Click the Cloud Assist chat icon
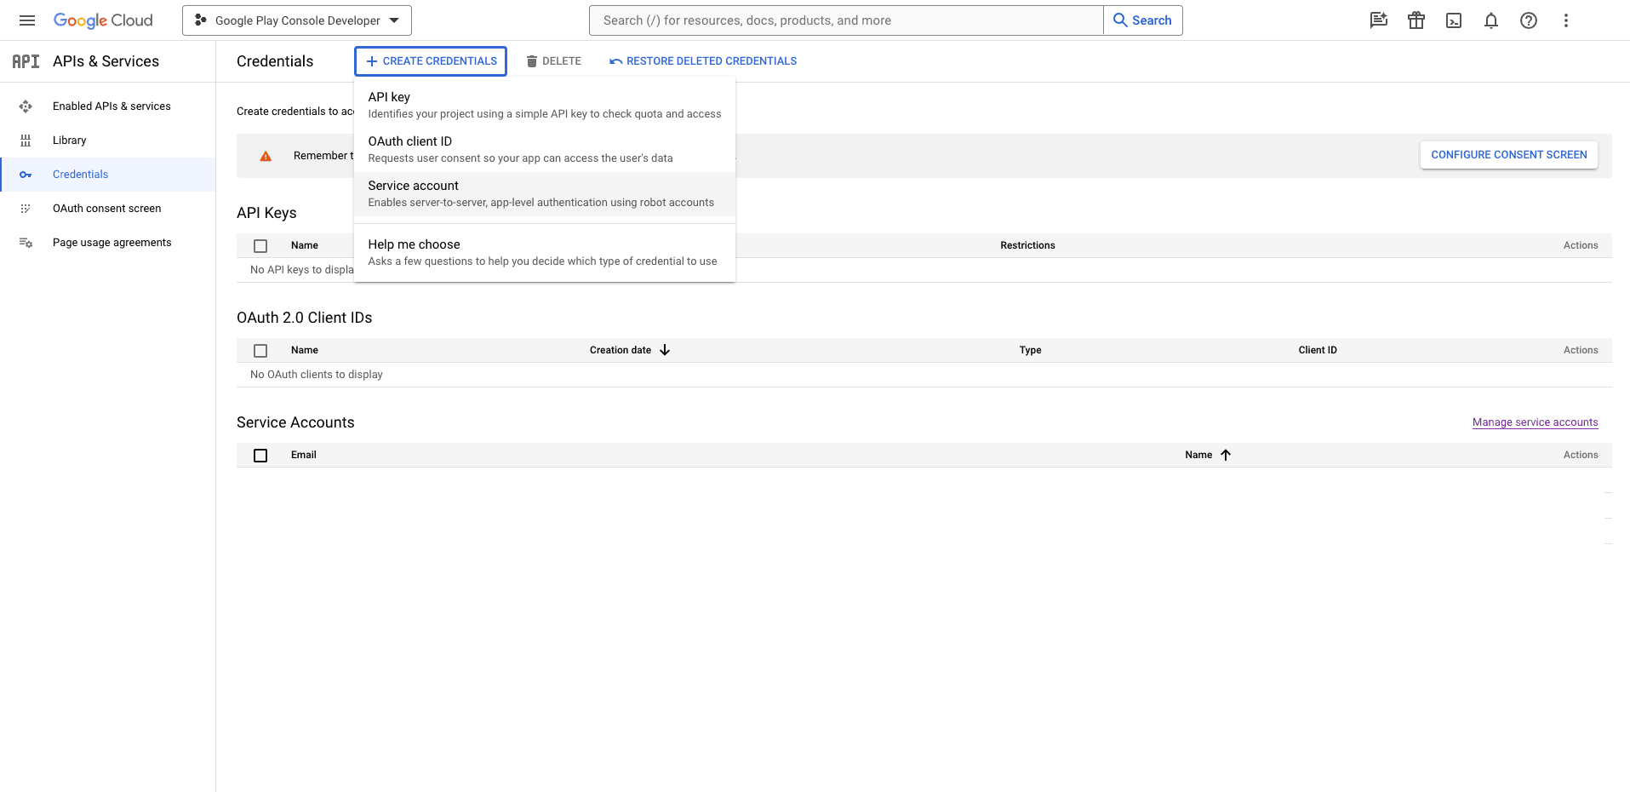Image resolution: width=1630 pixels, height=792 pixels. pos(1378,20)
